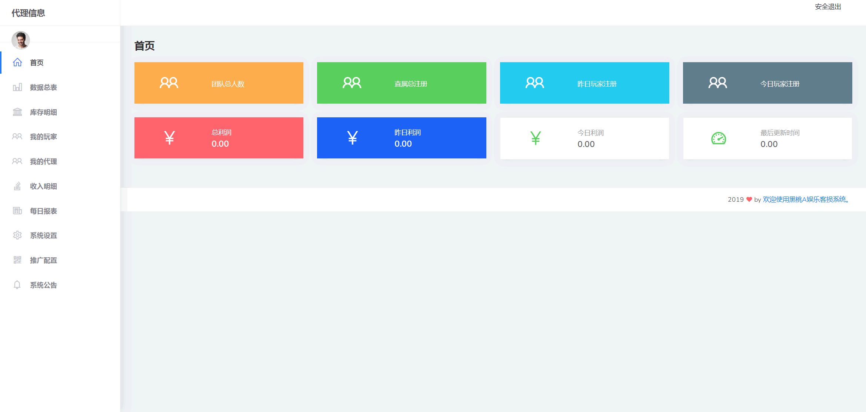Click the bank icon beside 库存明细
This screenshot has width=866, height=412.
point(17,112)
